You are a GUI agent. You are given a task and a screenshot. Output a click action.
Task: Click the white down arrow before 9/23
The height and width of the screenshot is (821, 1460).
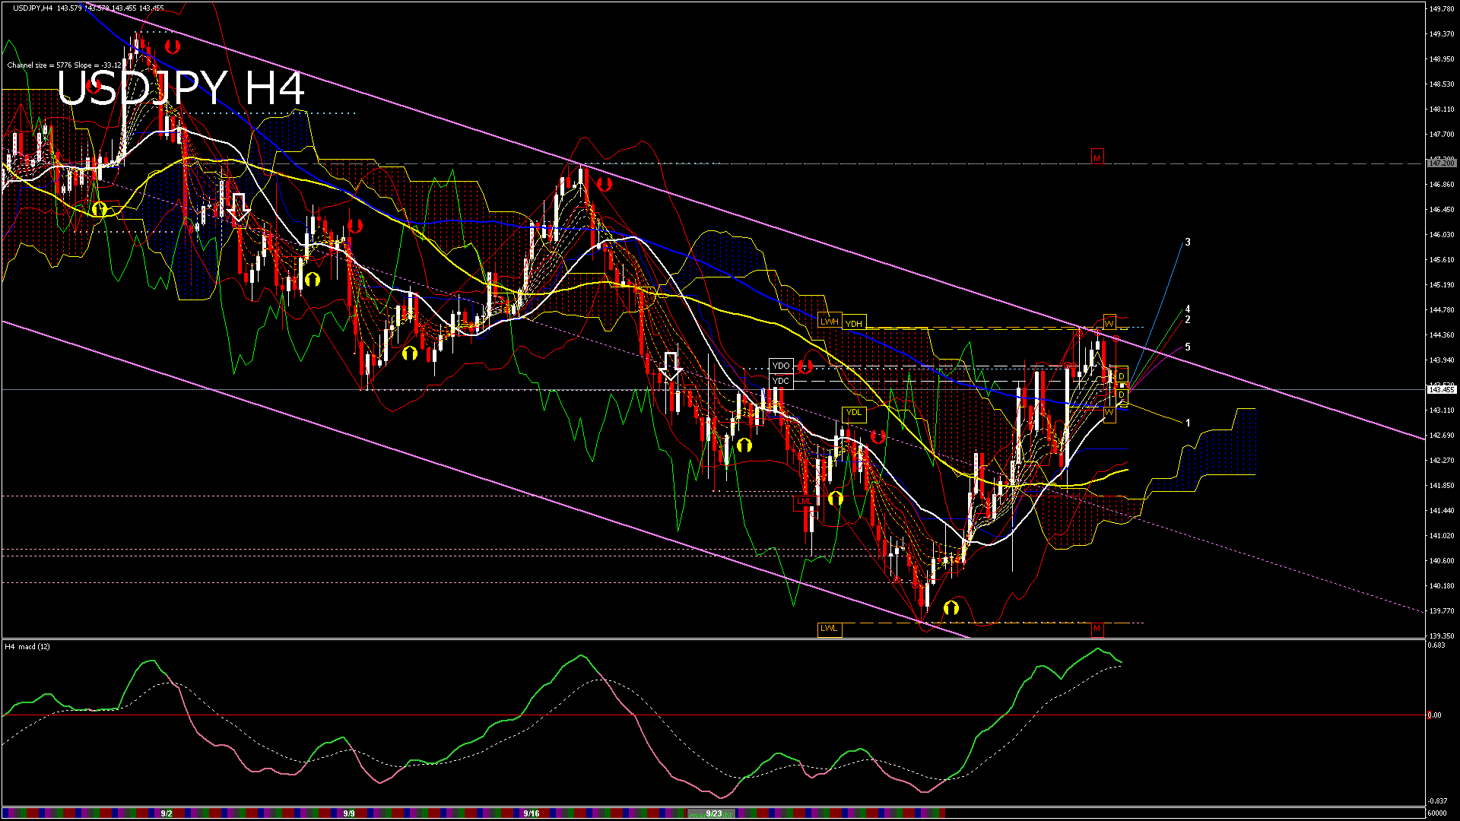[x=670, y=366]
